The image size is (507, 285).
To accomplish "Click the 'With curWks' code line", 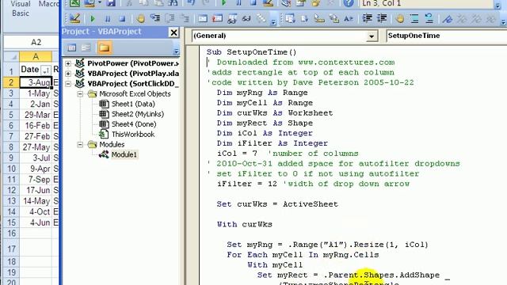I will [x=245, y=225].
